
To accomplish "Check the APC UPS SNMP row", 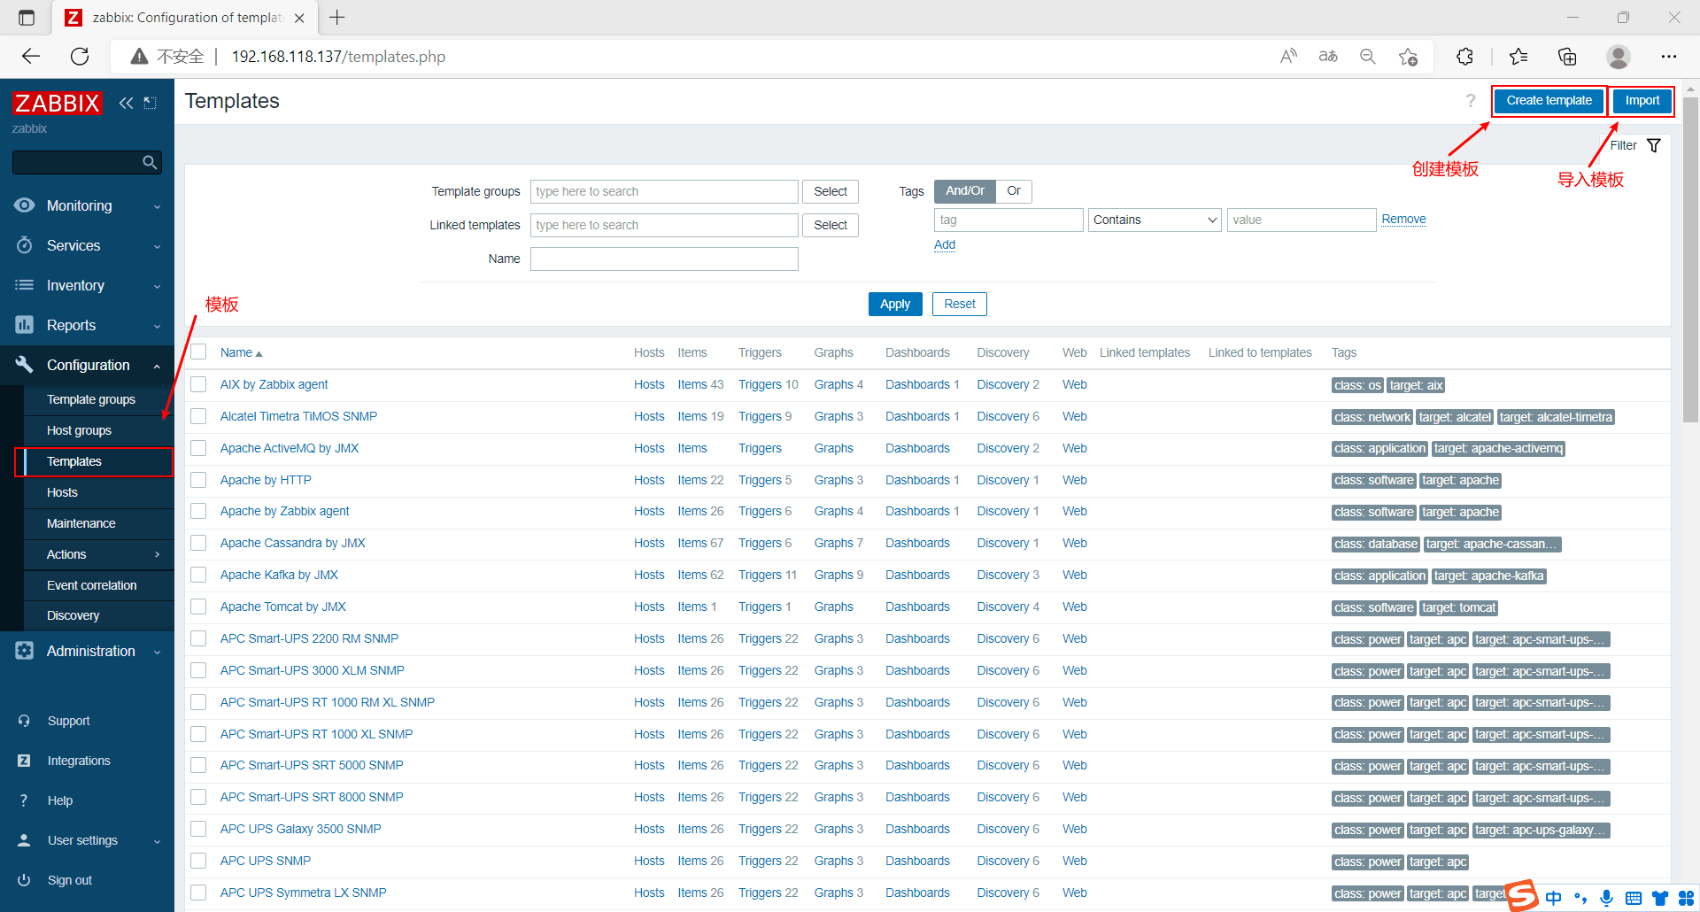I will [199, 861].
